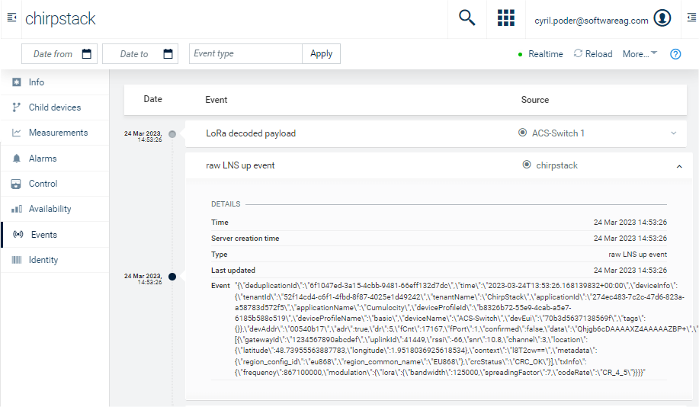Open the More... dropdown menu
The image size is (699, 407).
(x=640, y=54)
